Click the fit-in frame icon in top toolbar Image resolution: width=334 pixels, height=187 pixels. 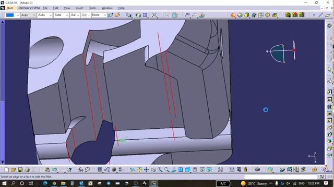point(154,15)
